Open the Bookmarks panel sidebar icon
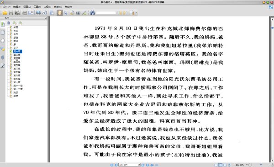The width and height of the screenshot is (274, 167). (3, 24)
